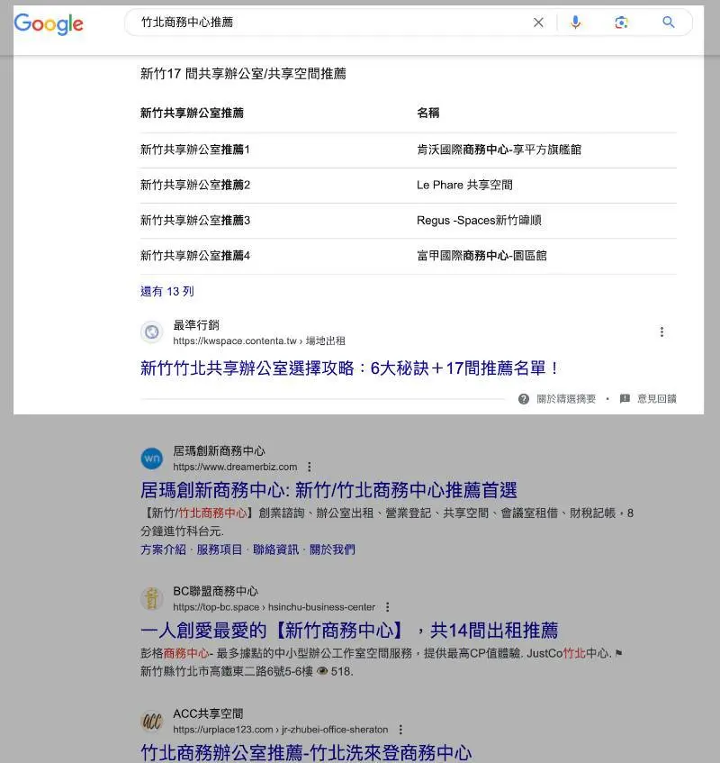Click the feedback icon beside 意見回饋
The height and width of the screenshot is (763, 720).
point(625,398)
